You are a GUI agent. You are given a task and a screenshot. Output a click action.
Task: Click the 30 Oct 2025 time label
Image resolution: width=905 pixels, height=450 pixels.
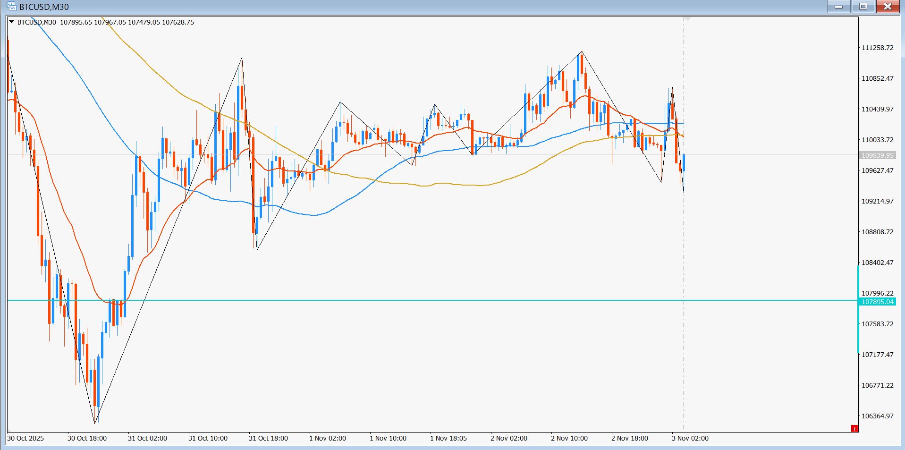[25, 438]
